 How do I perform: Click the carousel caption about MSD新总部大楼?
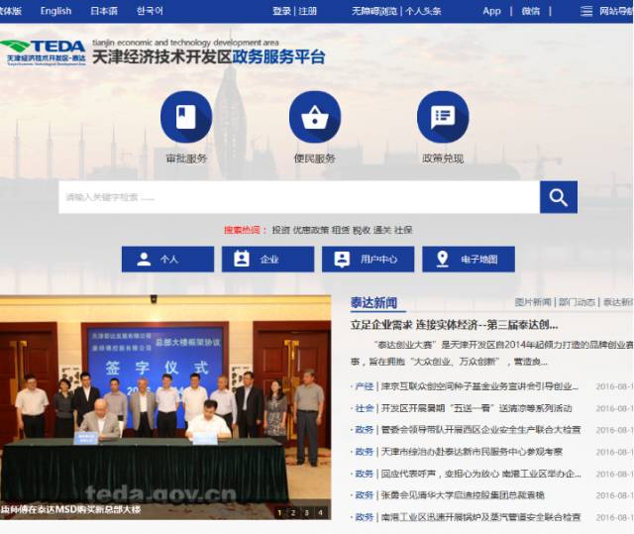[x=70, y=509]
